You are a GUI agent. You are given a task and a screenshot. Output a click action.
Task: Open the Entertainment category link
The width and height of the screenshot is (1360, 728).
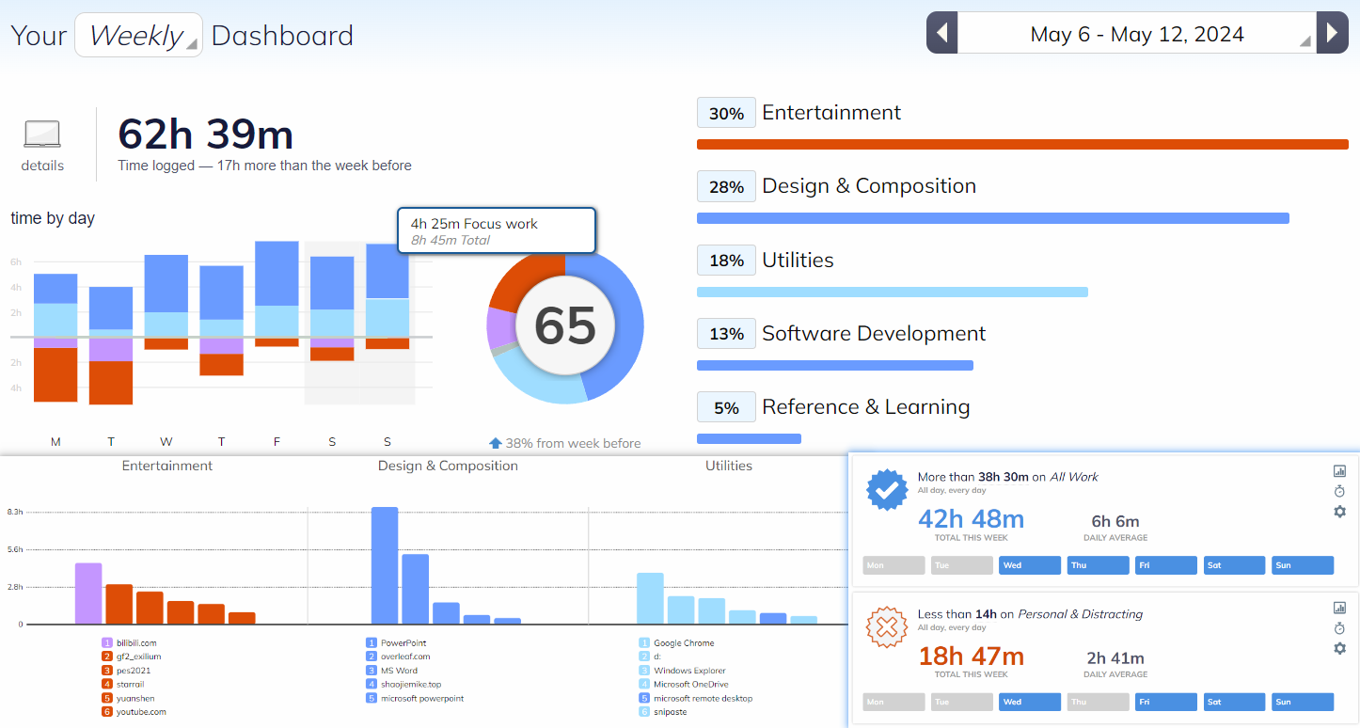click(830, 113)
